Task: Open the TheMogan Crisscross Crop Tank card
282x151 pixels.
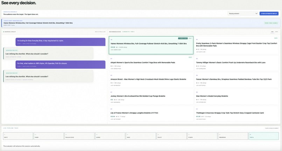Action: tap(237, 114)
